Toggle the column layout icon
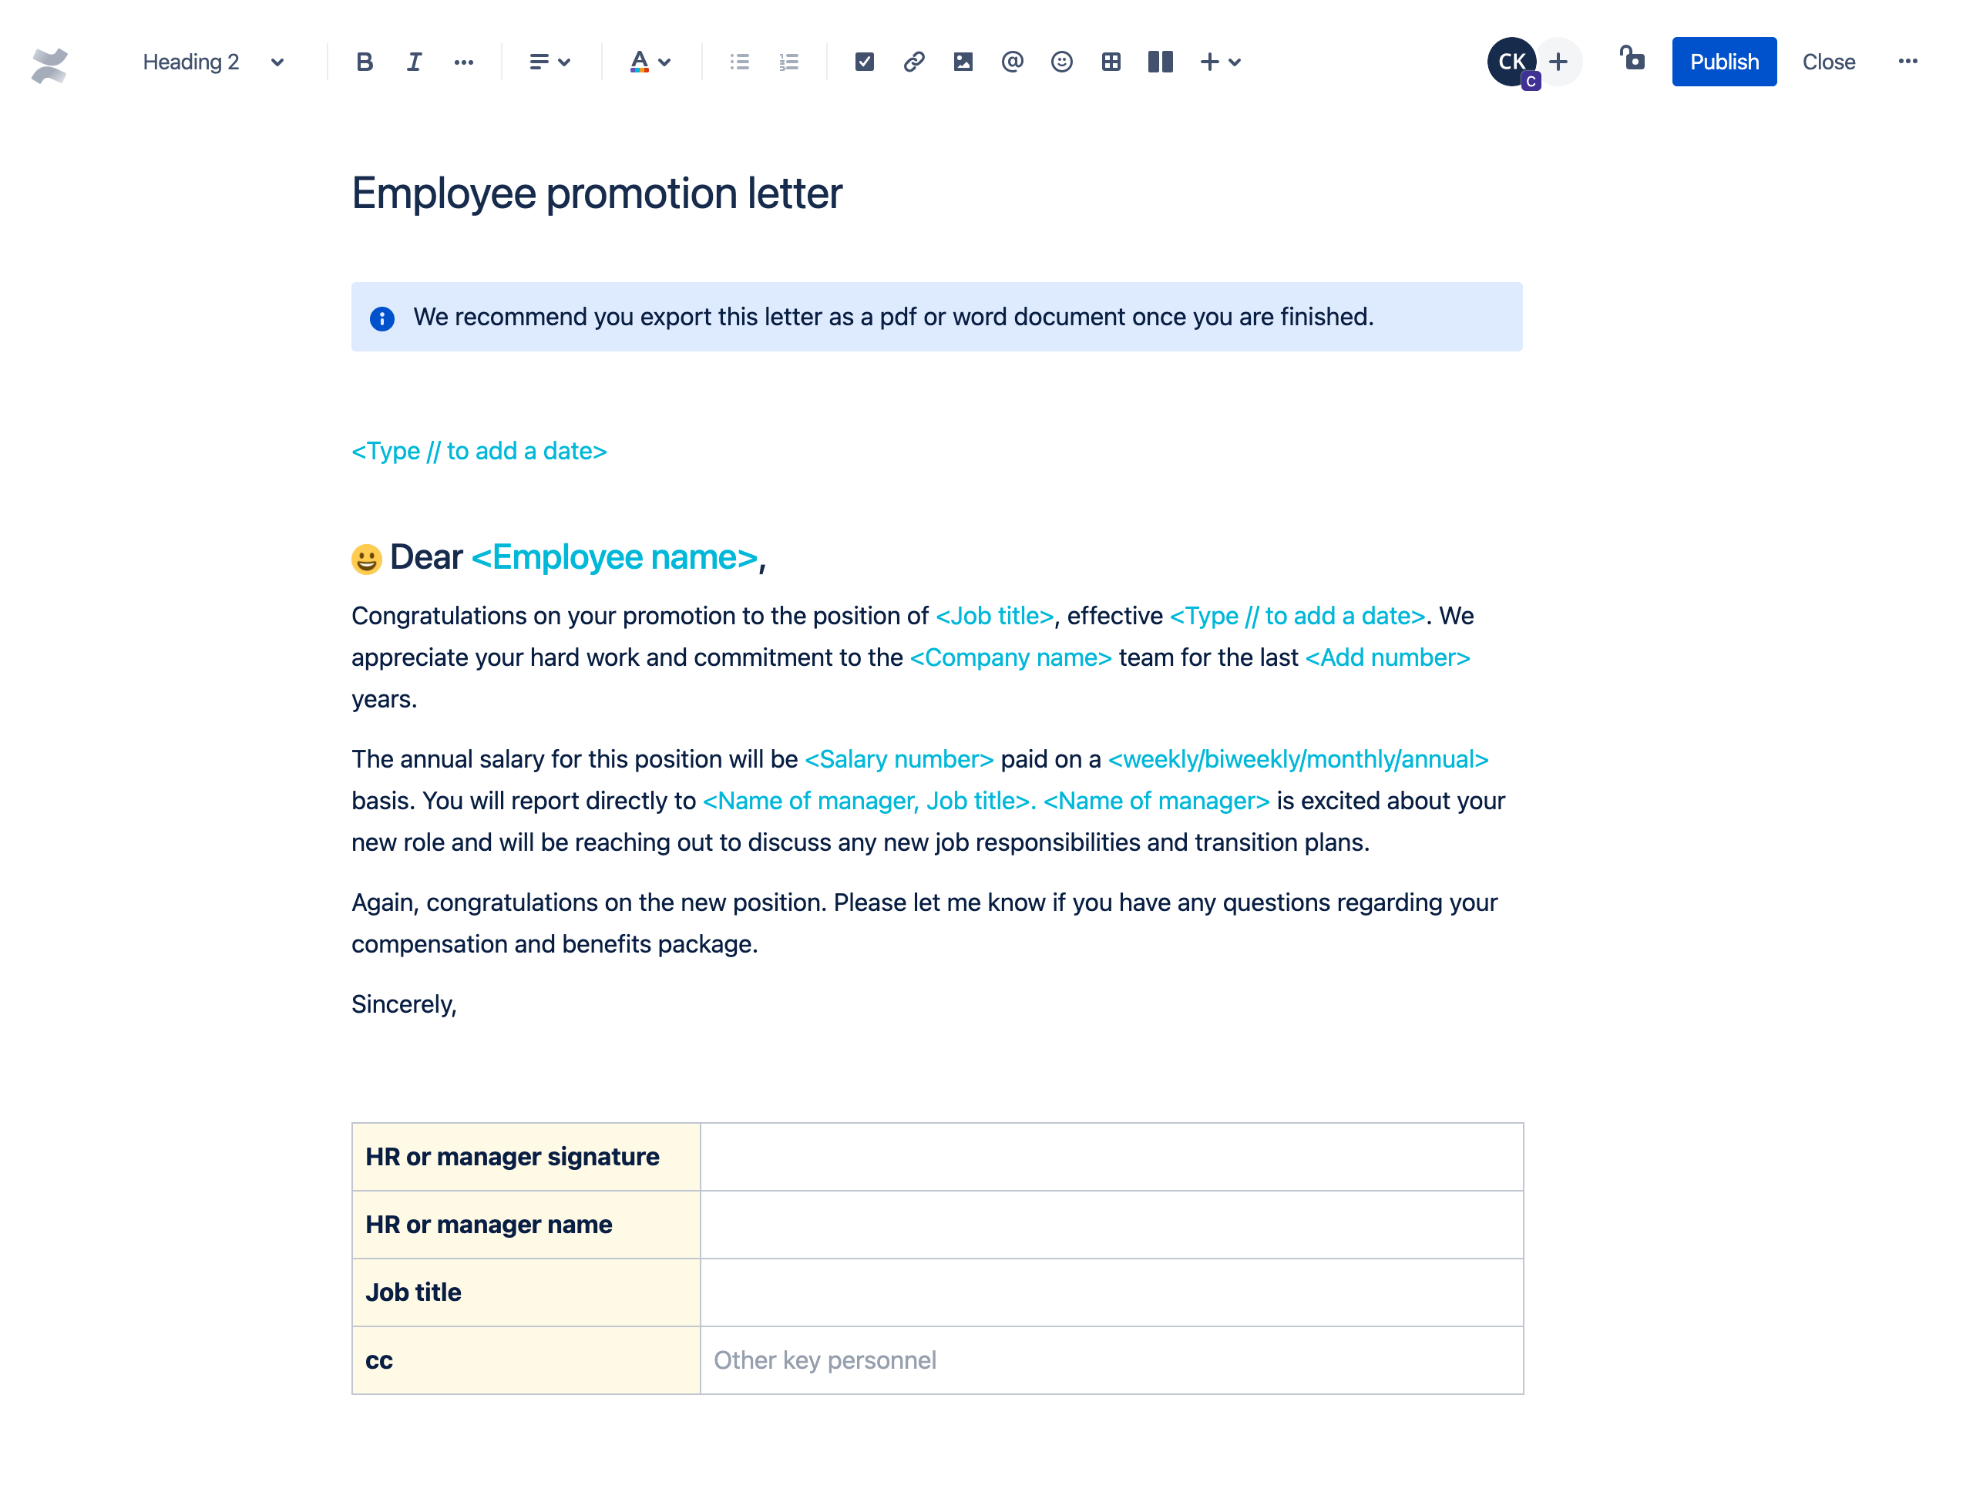 coord(1160,62)
